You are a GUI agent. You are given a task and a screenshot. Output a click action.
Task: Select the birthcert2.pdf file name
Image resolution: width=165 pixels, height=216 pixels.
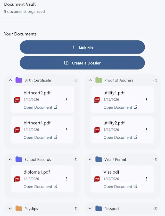pos(37,93)
